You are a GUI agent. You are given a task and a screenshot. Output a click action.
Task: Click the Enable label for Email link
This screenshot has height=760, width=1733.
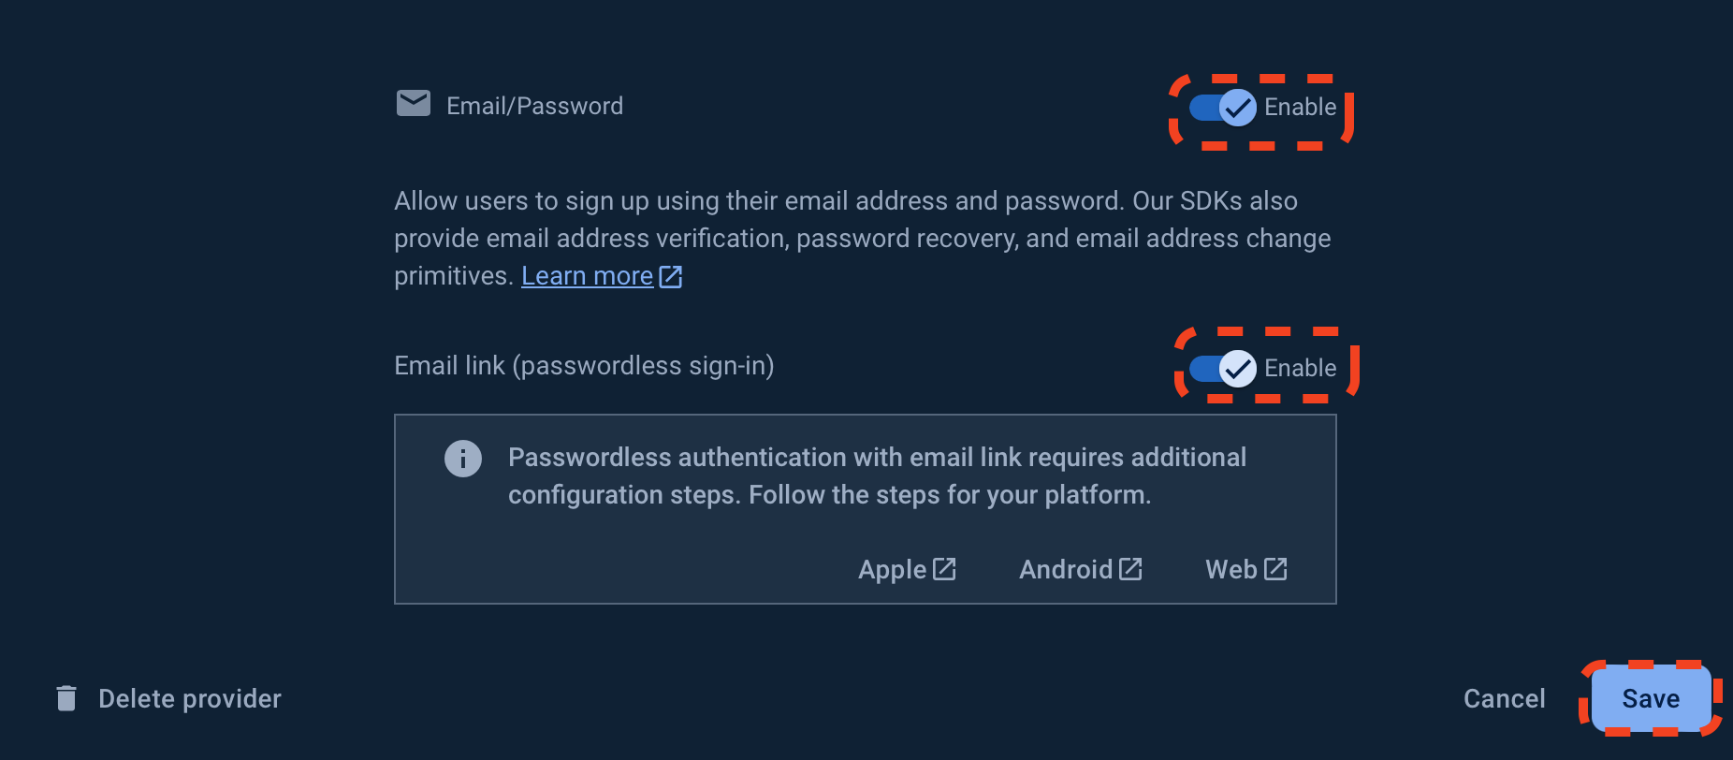(1300, 369)
